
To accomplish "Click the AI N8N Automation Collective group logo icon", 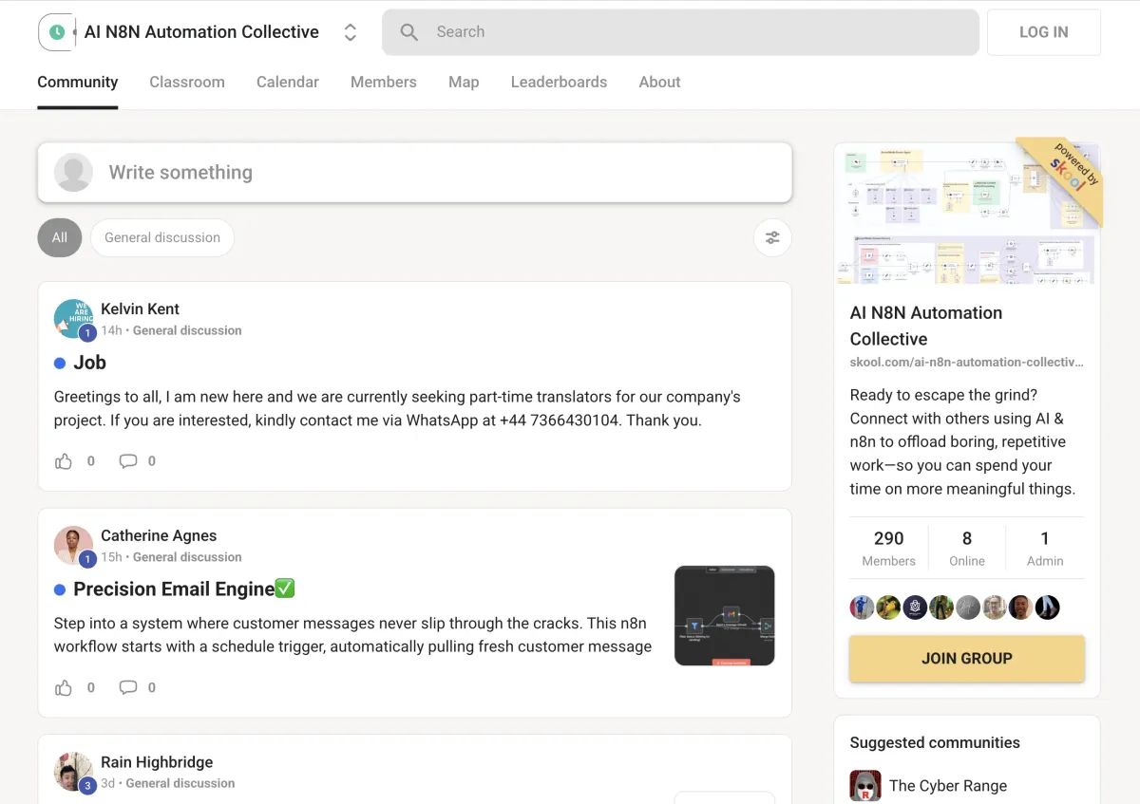I will click(x=57, y=32).
